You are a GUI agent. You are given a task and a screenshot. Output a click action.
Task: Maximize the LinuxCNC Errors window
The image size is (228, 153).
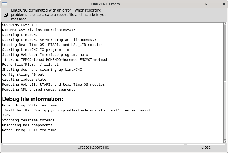click(218, 4)
